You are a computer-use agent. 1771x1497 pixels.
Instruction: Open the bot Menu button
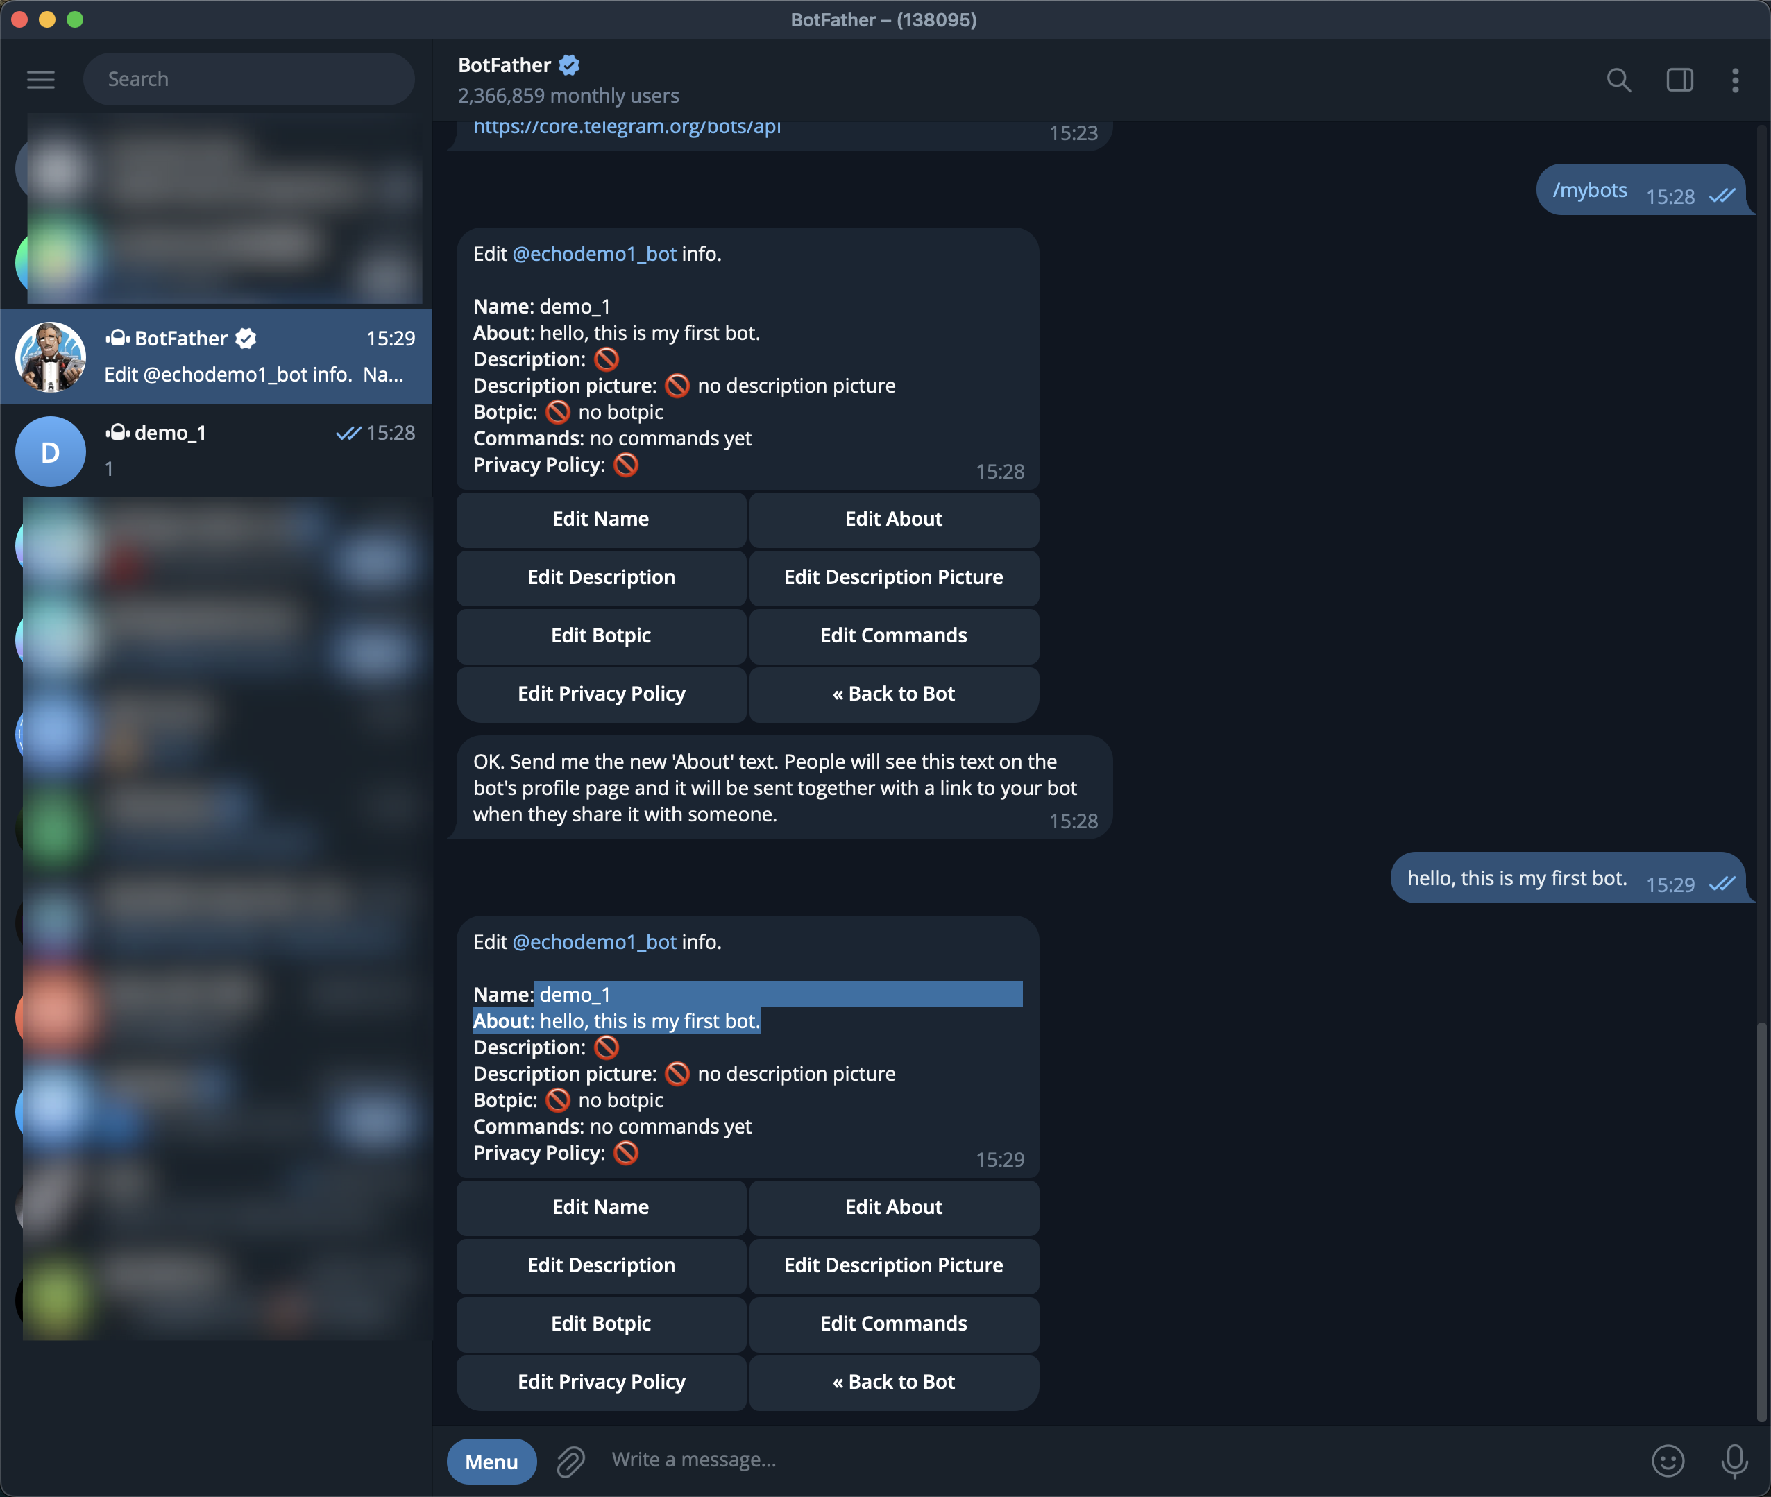(x=491, y=1462)
